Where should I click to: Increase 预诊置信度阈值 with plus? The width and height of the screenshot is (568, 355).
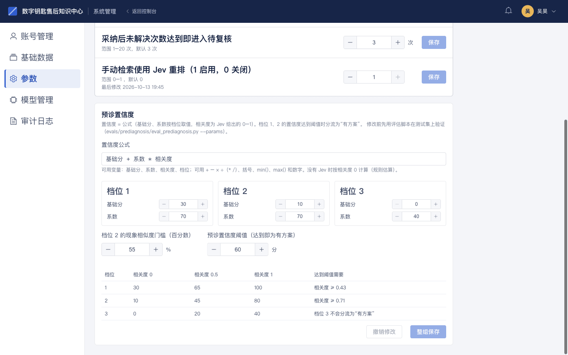point(262,249)
